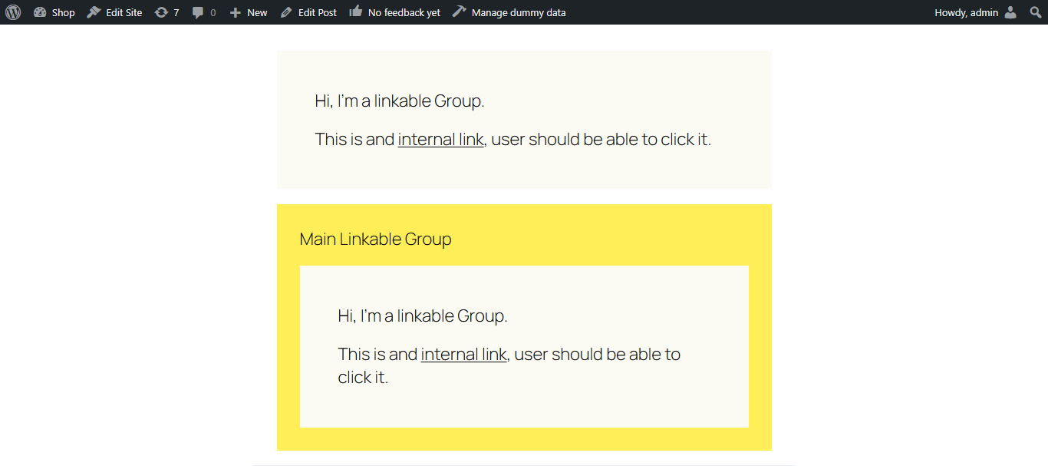Viewport: 1048px width, 466px height.
Task: Click nested 'Hi, I'm a linkable Group.' text
Action: (423, 316)
